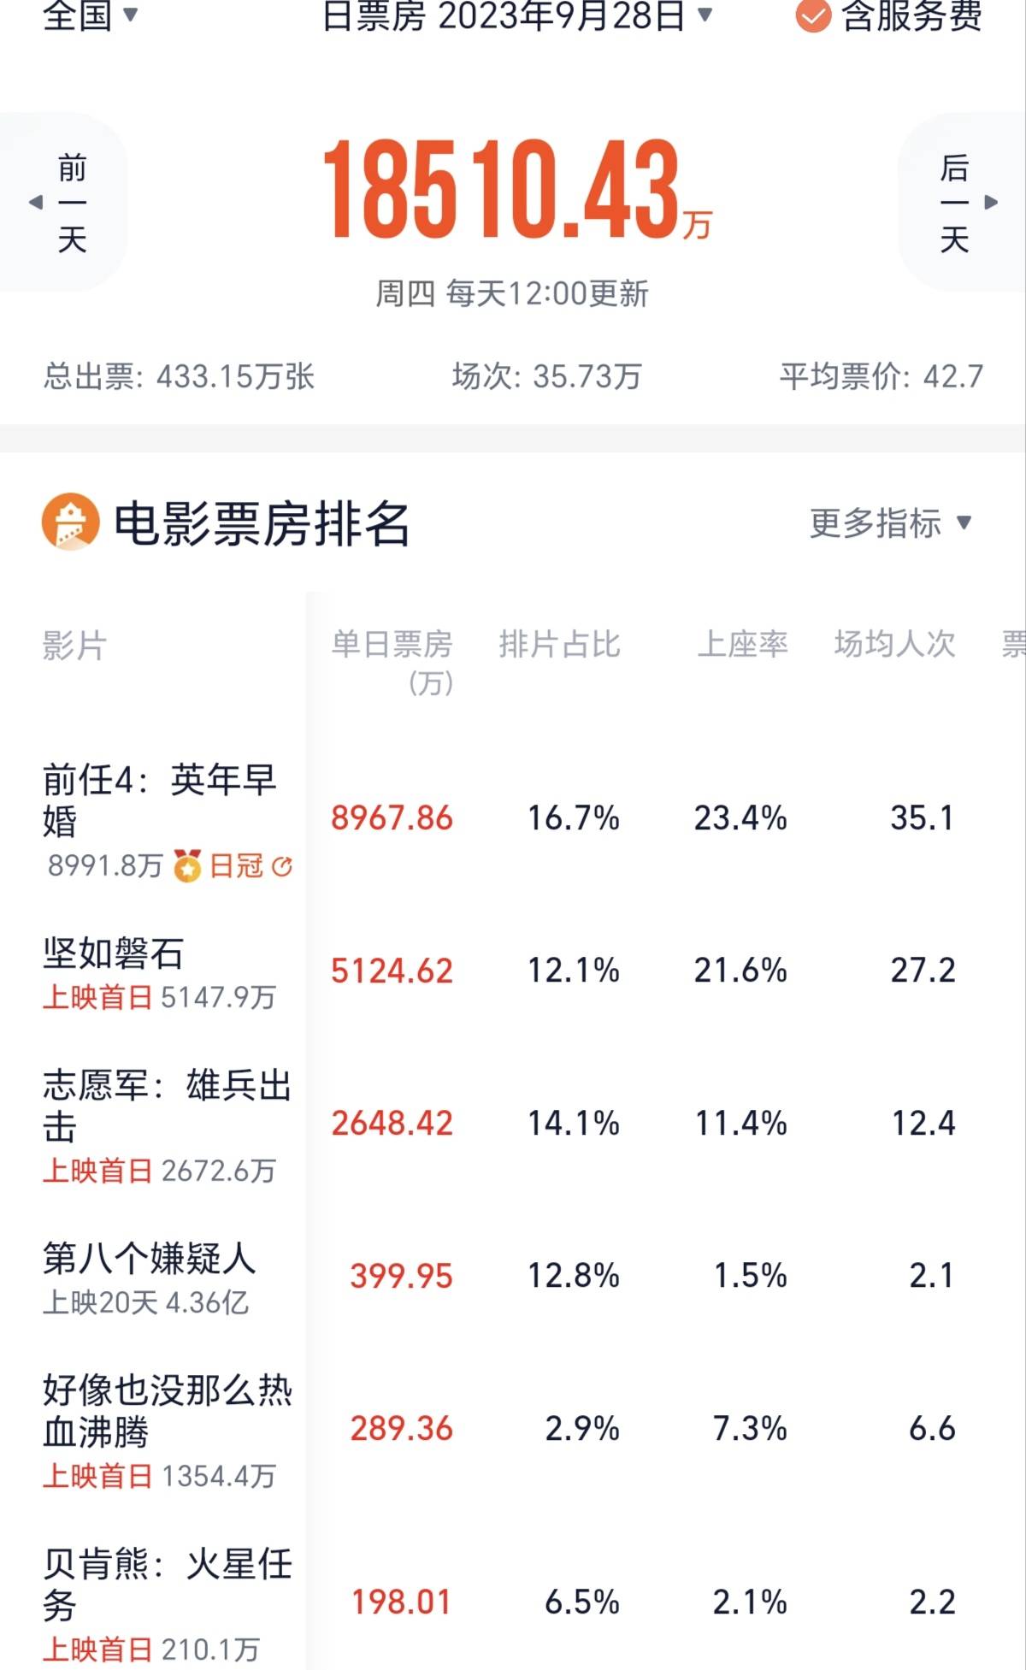Select the 上座率 column header

coord(741,644)
